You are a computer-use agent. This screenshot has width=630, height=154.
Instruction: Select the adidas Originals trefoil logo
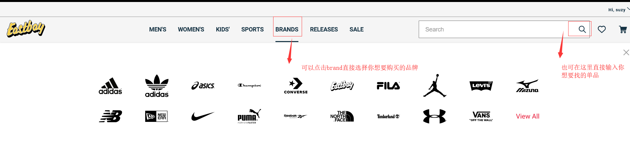pos(157,86)
